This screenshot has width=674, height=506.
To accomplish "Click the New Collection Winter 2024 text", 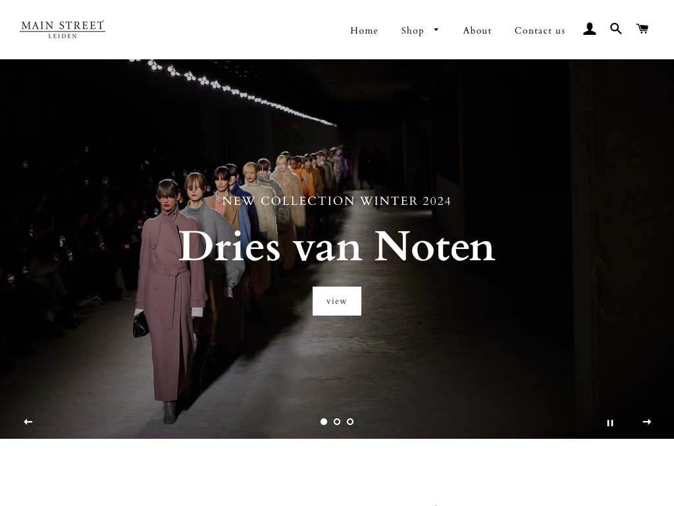I will coord(336,201).
